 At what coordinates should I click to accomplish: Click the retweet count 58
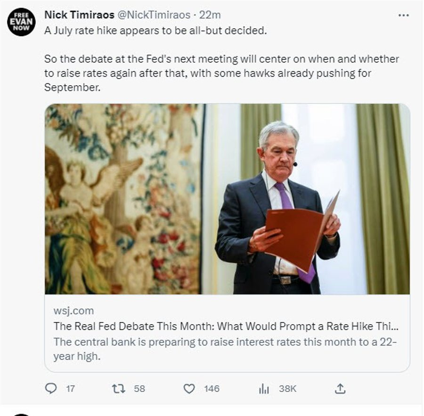[139, 389]
